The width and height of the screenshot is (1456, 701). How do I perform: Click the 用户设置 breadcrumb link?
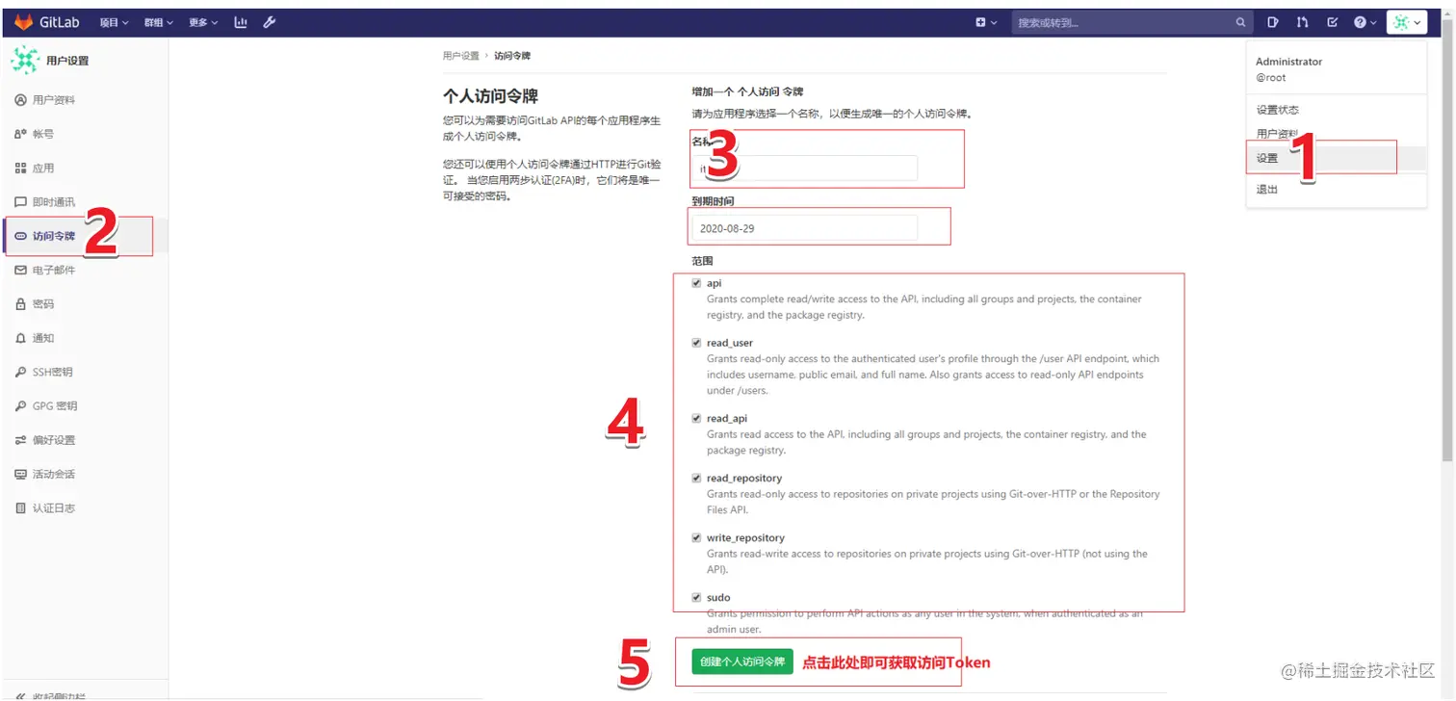point(460,56)
